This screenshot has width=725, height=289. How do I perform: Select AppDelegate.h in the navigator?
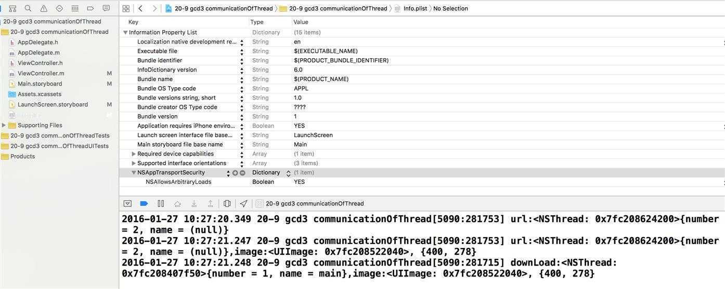38,42
